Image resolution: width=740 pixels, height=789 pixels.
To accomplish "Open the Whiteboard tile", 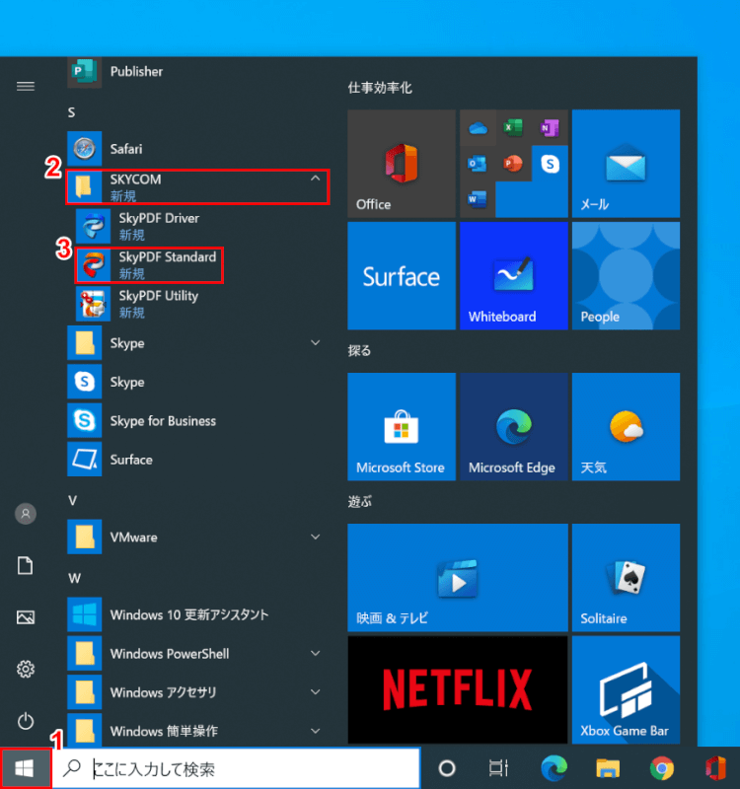I will click(x=514, y=276).
